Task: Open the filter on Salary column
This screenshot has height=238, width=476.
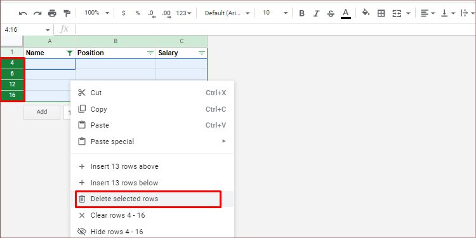Action: coord(202,53)
